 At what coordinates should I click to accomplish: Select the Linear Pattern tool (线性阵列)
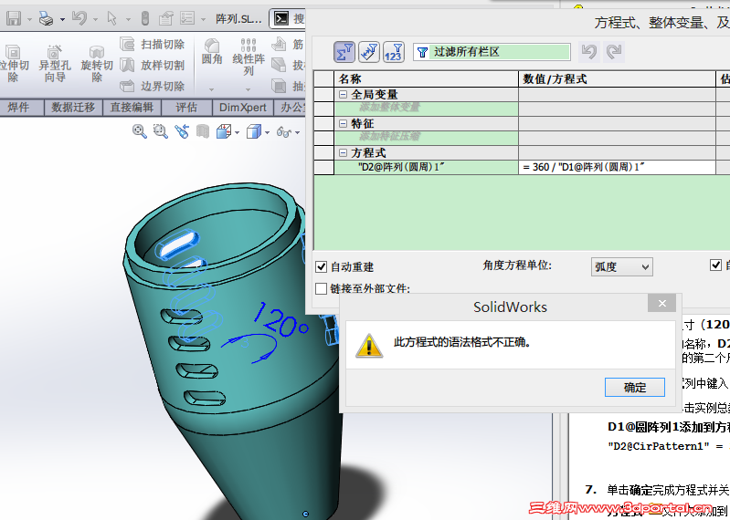pos(249,57)
